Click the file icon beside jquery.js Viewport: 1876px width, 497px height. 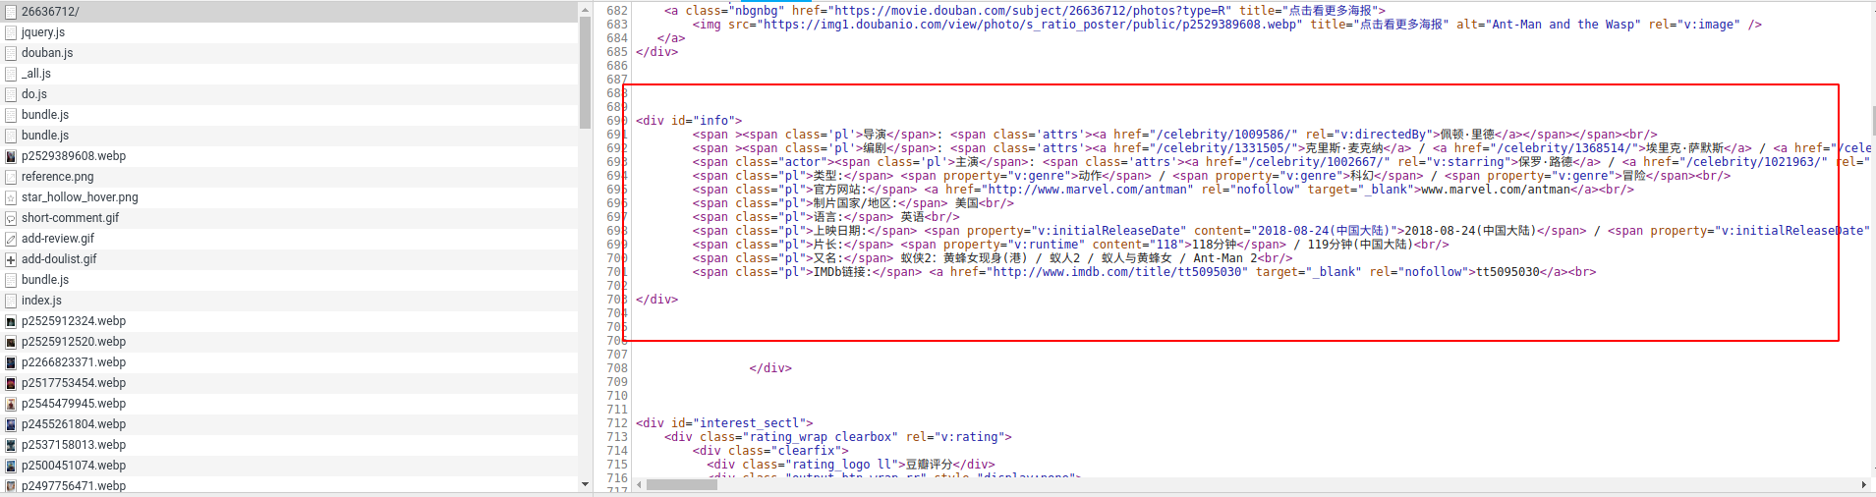point(11,32)
